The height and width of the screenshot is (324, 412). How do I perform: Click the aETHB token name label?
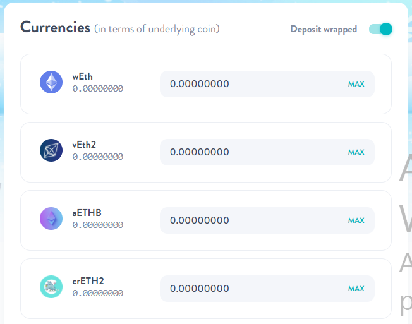point(87,213)
